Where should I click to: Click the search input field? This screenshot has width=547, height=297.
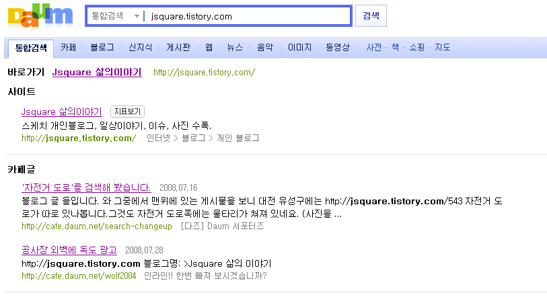pyautogui.click(x=248, y=16)
